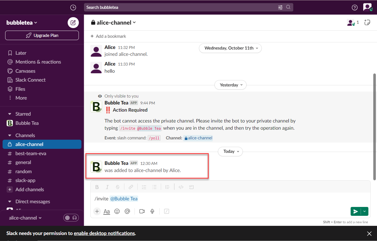This screenshot has width=377, height=241.
Task: Apply strikethrough formatting
Action: (x=118, y=187)
